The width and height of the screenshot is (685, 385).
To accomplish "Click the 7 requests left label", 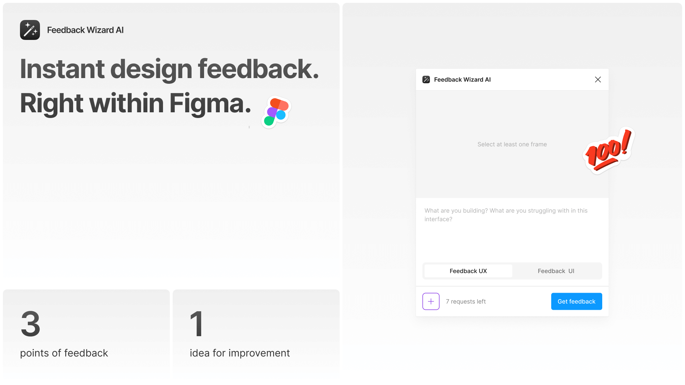I will click(x=466, y=301).
